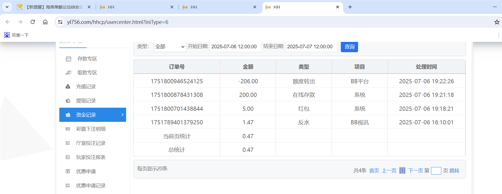Click the 提现记录 sidebar icon

coord(68,101)
